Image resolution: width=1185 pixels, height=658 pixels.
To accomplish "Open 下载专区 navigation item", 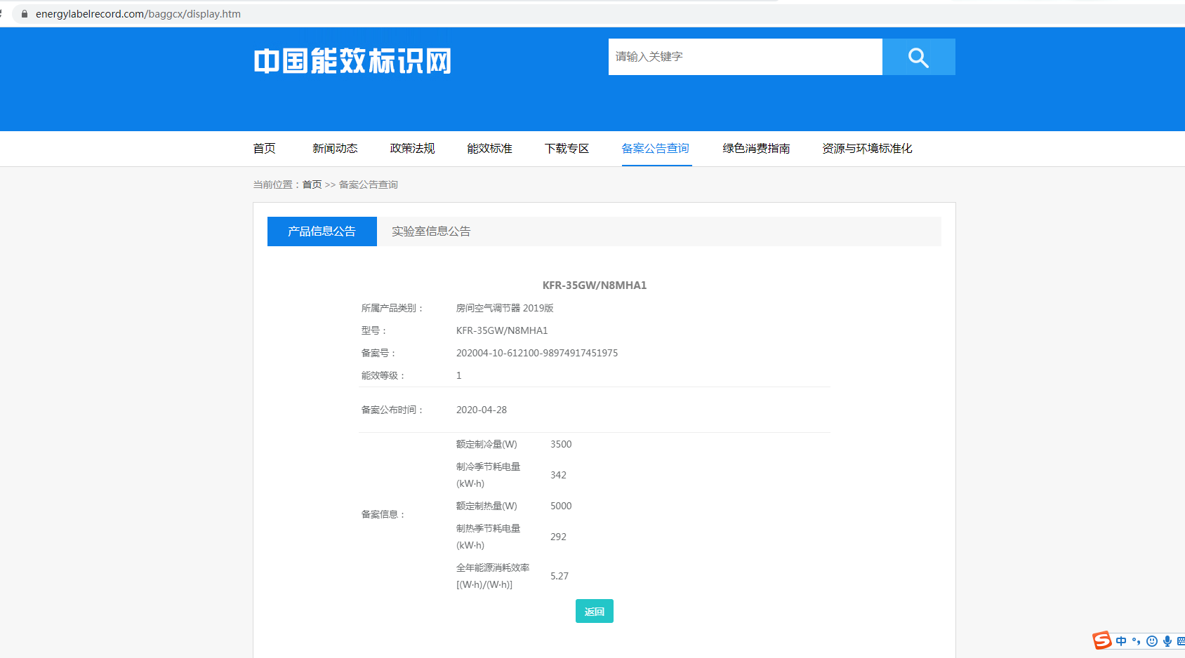I will (x=567, y=149).
